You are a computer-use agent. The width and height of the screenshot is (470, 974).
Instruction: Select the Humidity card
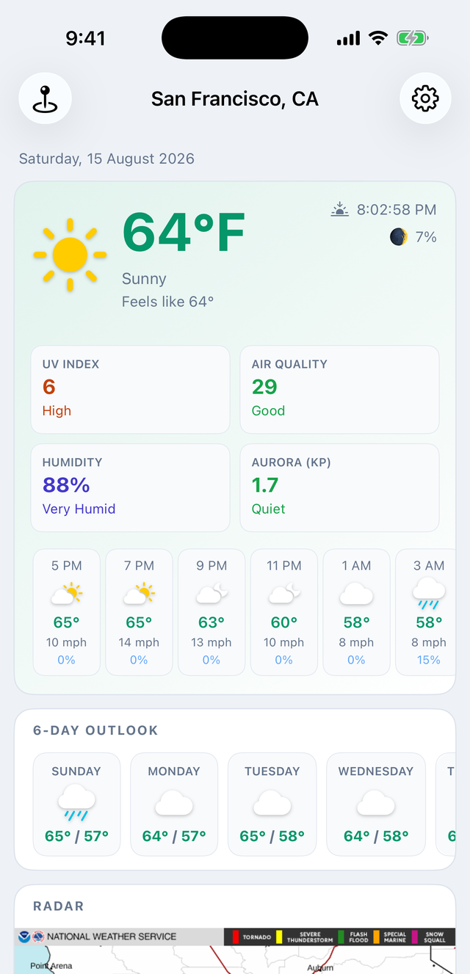point(130,487)
